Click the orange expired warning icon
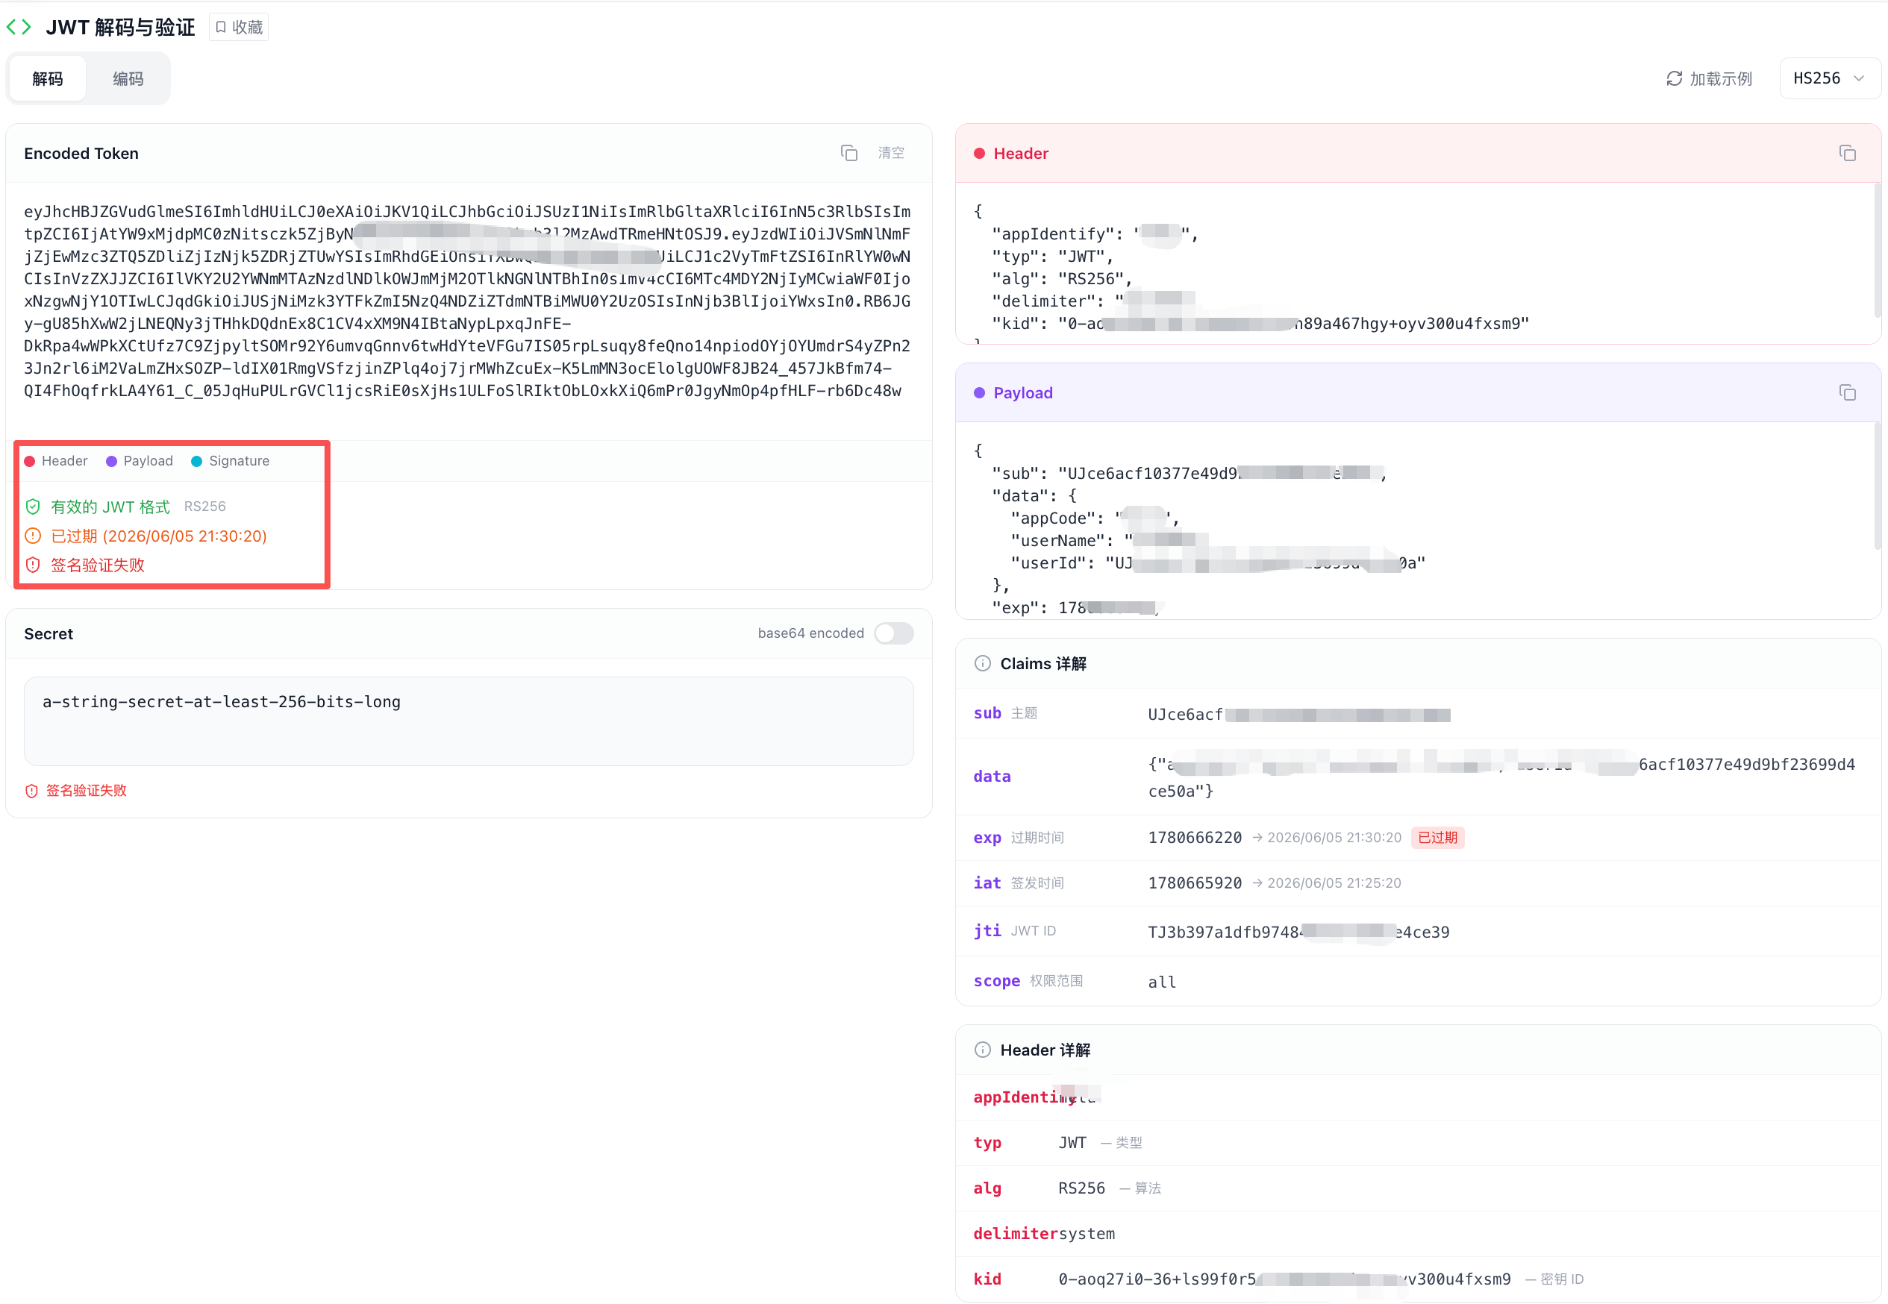Viewport: 1888px width, 1304px height. [x=33, y=536]
